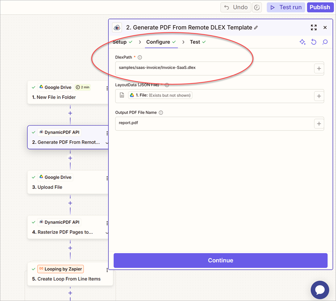The width and height of the screenshot is (336, 301).
Task: Click the AI sparkle icon in panel
Action: [x=302, y=42]
